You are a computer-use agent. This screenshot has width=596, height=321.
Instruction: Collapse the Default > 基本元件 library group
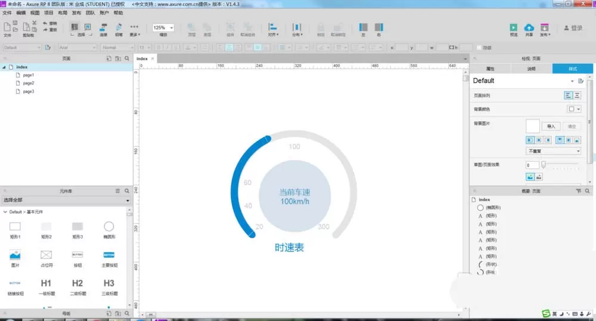(x=5, y=212)
